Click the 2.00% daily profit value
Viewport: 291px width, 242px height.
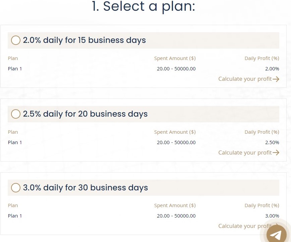point(272,69)
